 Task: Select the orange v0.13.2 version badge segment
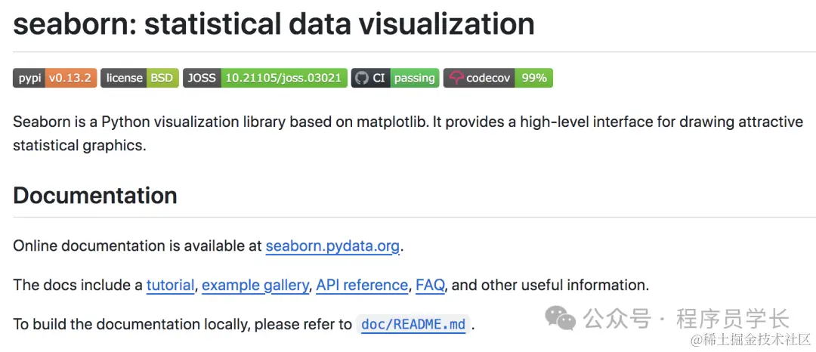coord(71,78)
